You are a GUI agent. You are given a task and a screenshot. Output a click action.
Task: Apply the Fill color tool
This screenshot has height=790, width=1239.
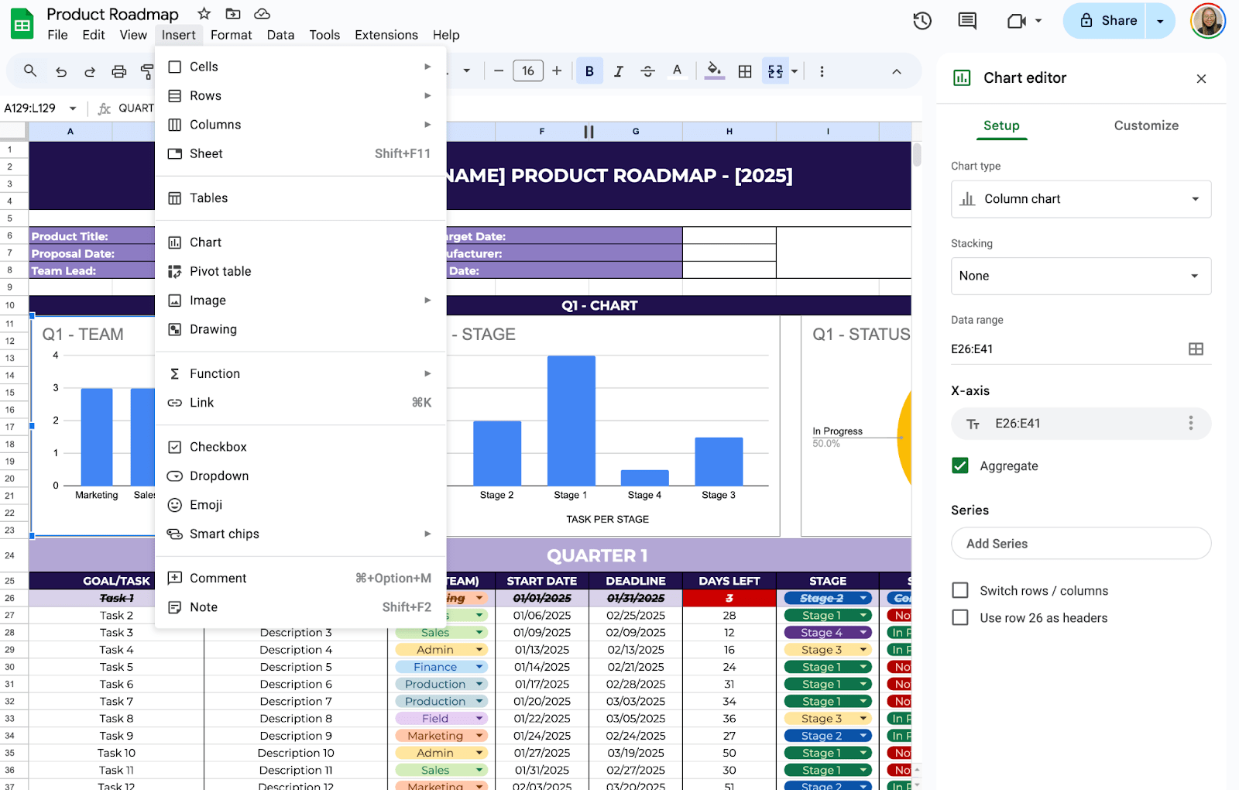tap(714, 70)
